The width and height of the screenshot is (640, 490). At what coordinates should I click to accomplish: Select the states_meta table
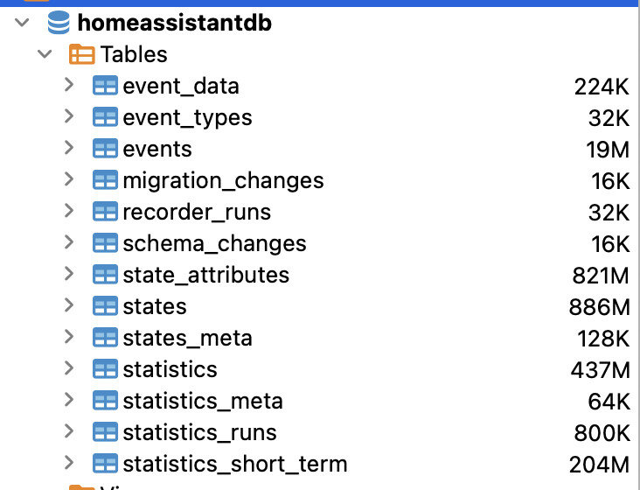[187, 338]
